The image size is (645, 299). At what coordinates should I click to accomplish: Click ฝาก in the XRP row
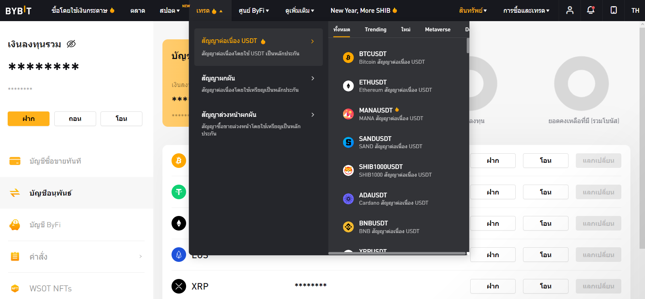(493, 286)
